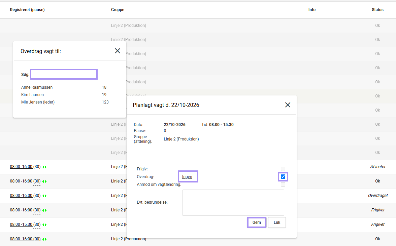Choose Kim Laursen as recipient
The width and height of the screenshot is (396, 246).
coord(32,95)
